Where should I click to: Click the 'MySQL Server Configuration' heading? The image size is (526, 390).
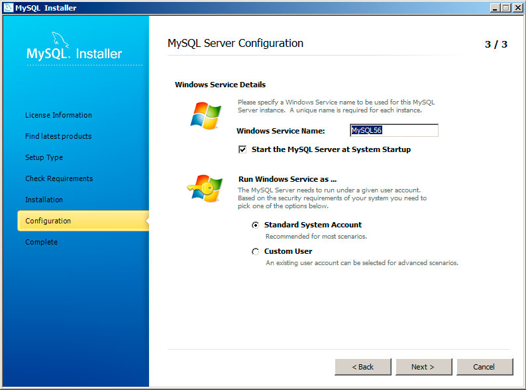pyautogui.click(x=235, y=44)
